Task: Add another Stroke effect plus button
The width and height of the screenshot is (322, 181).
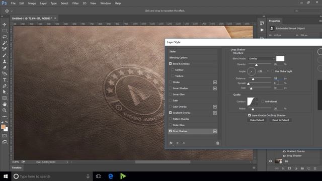Action: point(215,82)
